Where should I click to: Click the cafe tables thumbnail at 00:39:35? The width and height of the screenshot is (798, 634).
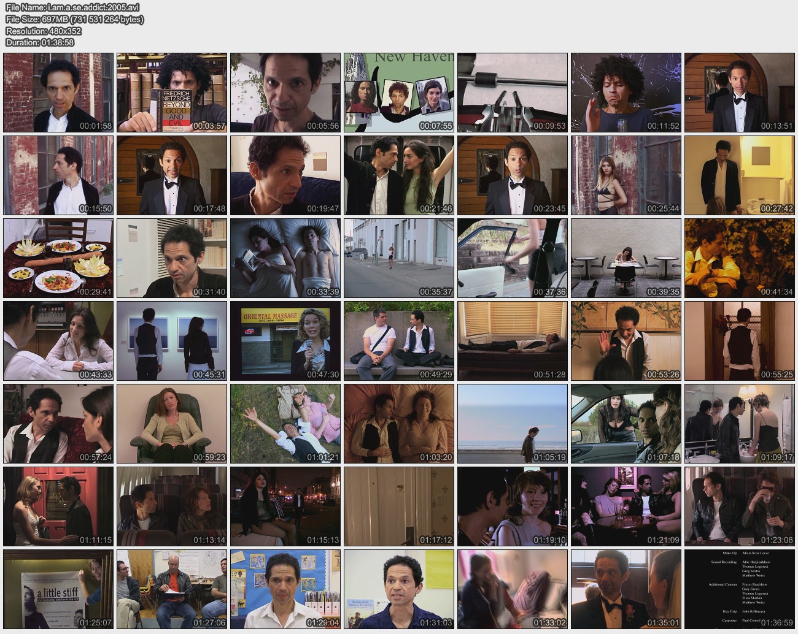(626, 258)
